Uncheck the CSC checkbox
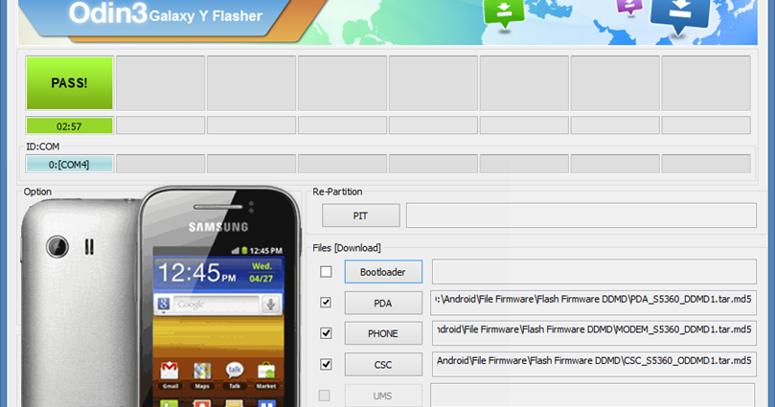 pos(326,365)
